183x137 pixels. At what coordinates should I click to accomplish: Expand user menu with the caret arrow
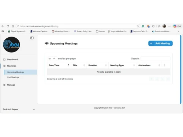(x=34, y=109)
